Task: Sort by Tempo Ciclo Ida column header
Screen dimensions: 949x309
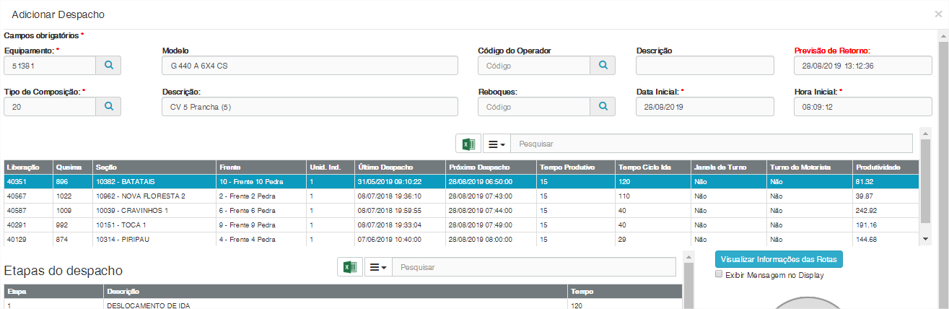Action: [652, 167]
